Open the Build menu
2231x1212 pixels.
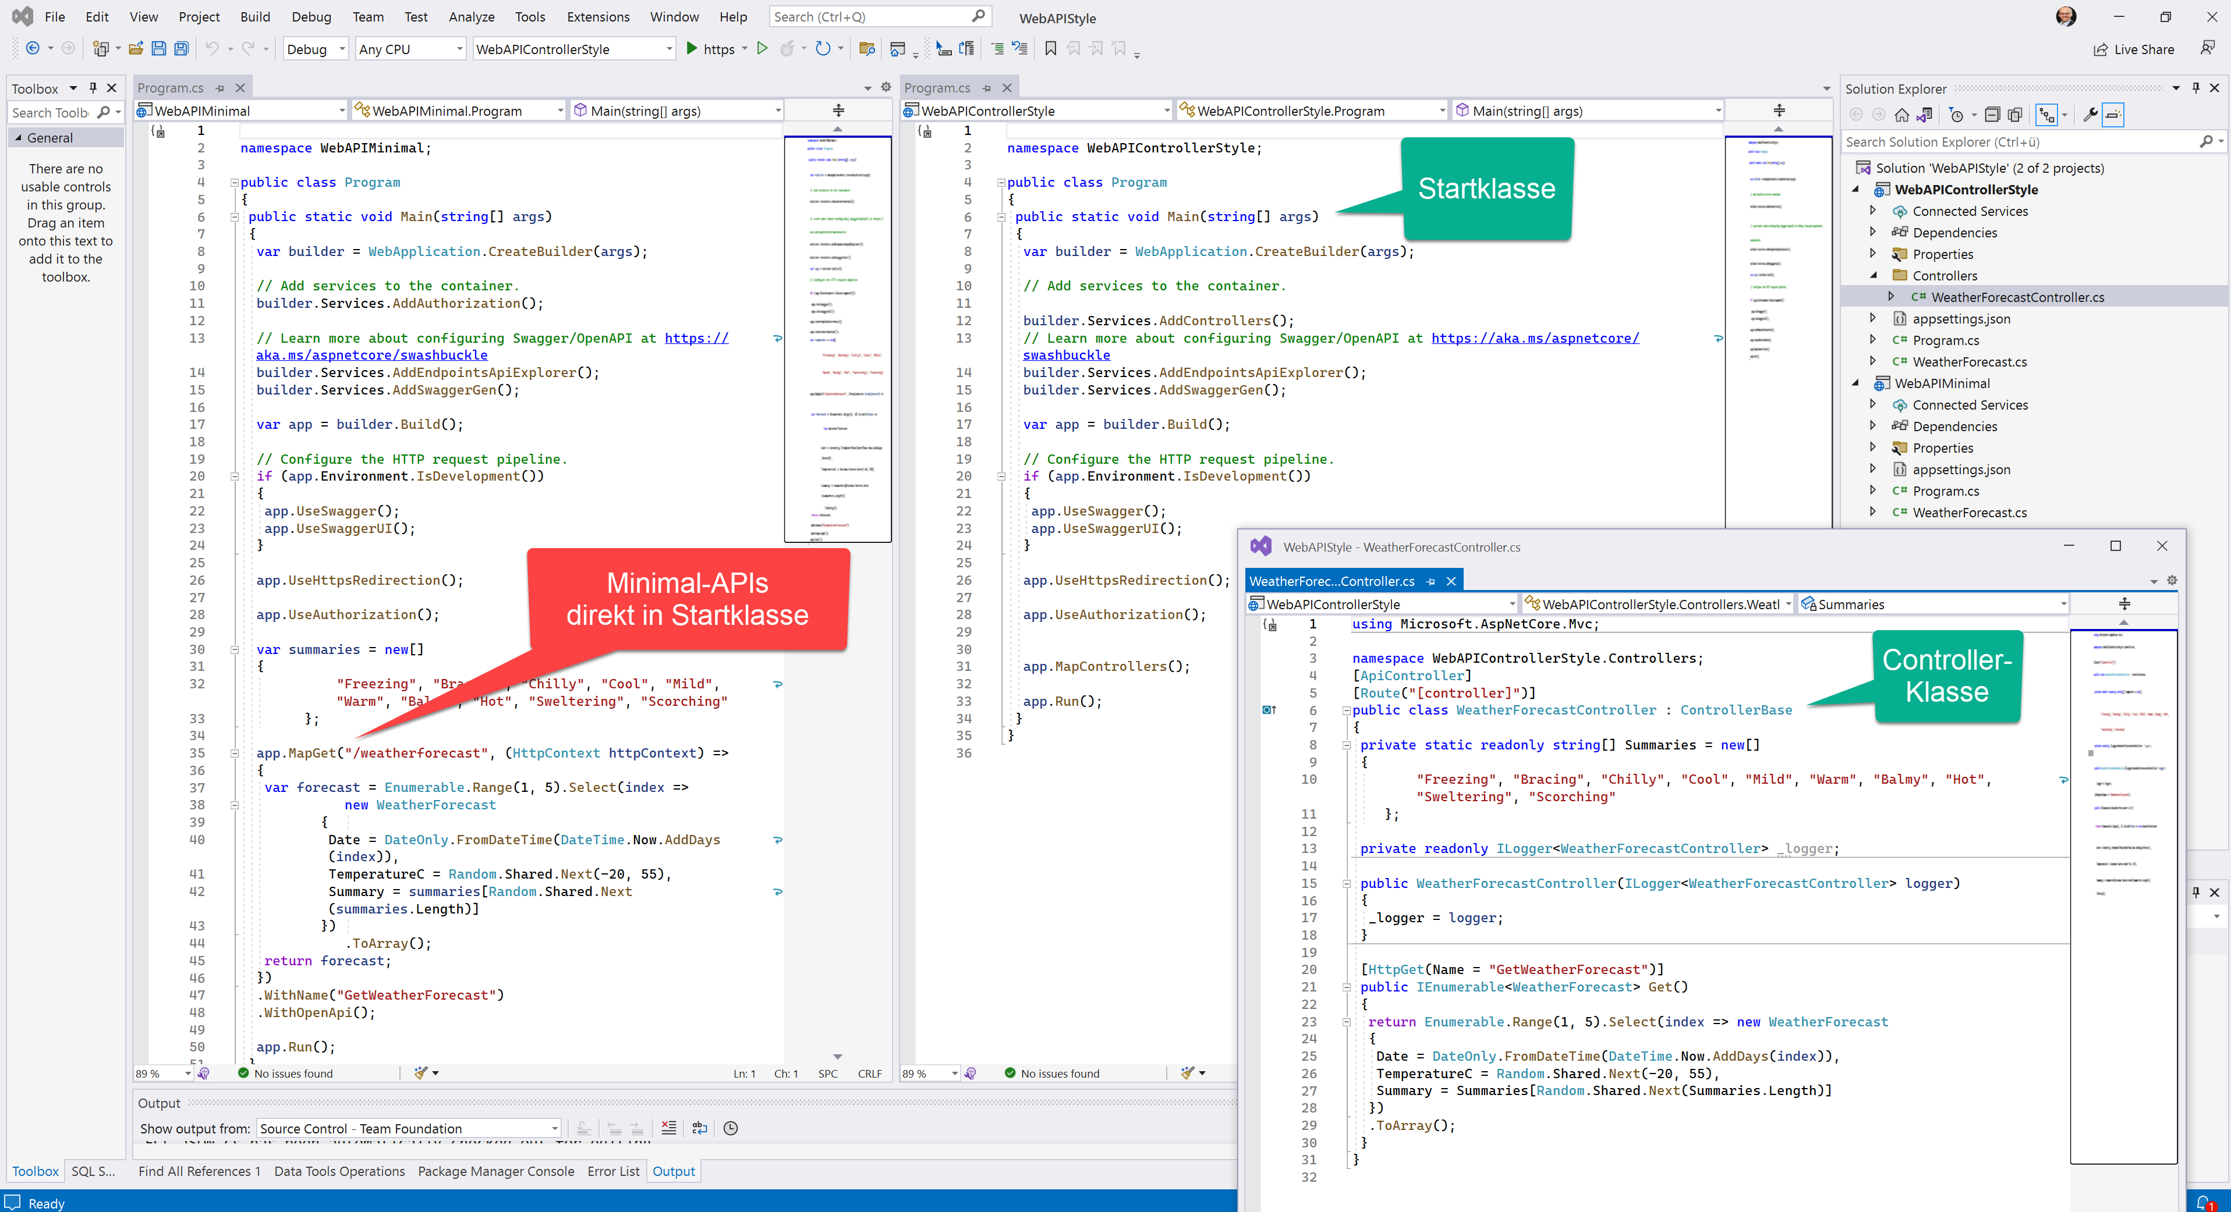pyautogui.click(x=254, y=16)
